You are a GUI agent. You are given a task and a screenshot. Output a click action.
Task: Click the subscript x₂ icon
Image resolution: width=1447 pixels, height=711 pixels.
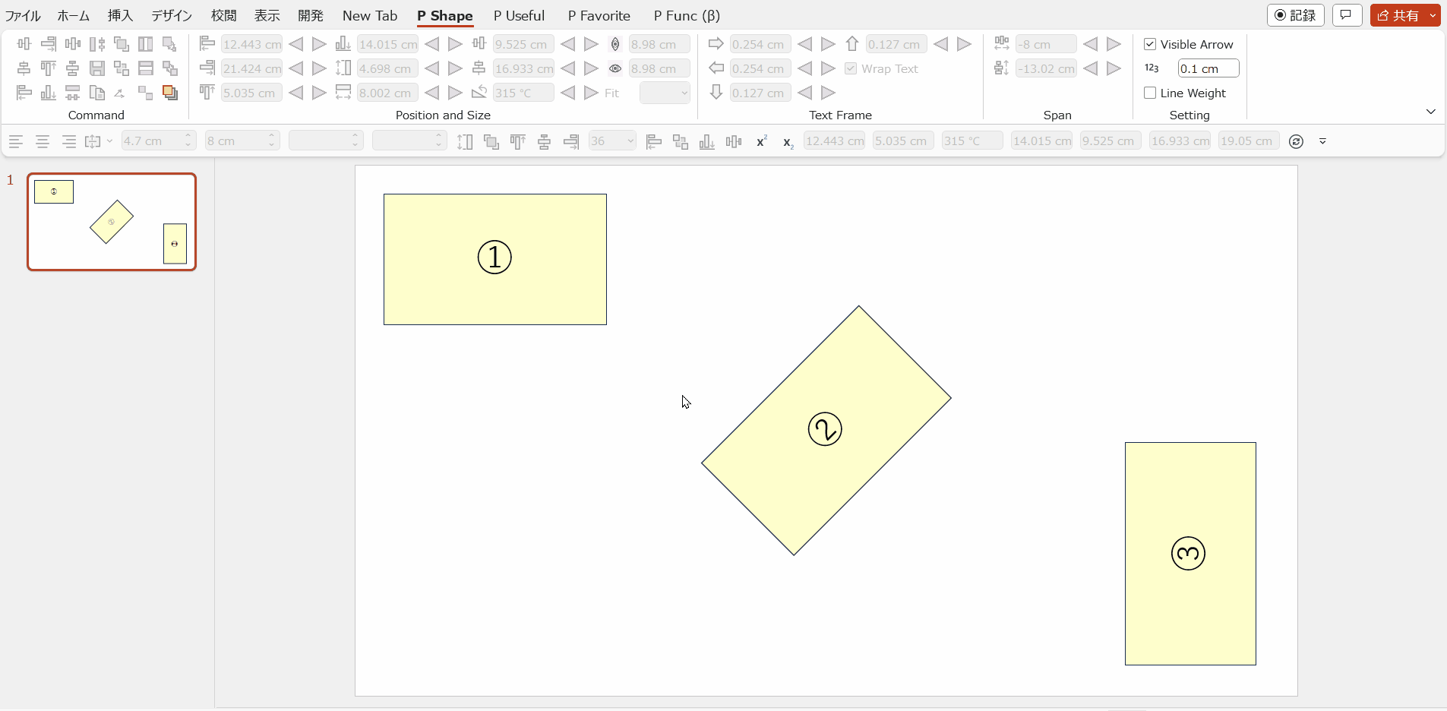(x=788, y=141)
